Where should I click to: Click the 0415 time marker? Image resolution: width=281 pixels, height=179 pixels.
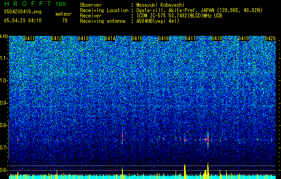137,38
